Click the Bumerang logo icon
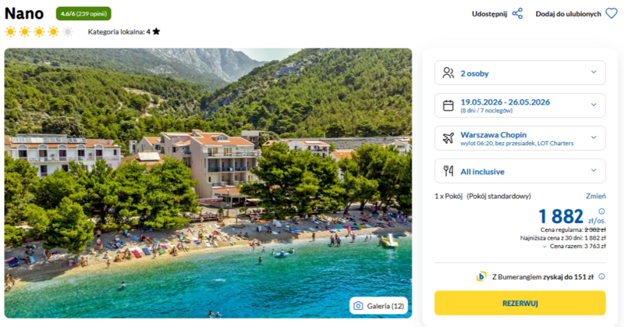 click(x=481, y=276)
